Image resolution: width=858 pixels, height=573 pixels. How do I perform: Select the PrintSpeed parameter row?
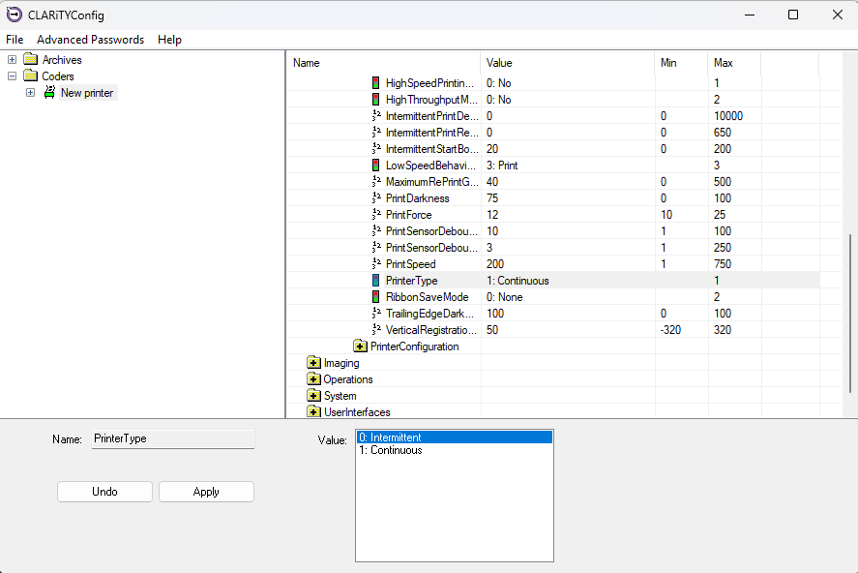coord(411,264)
